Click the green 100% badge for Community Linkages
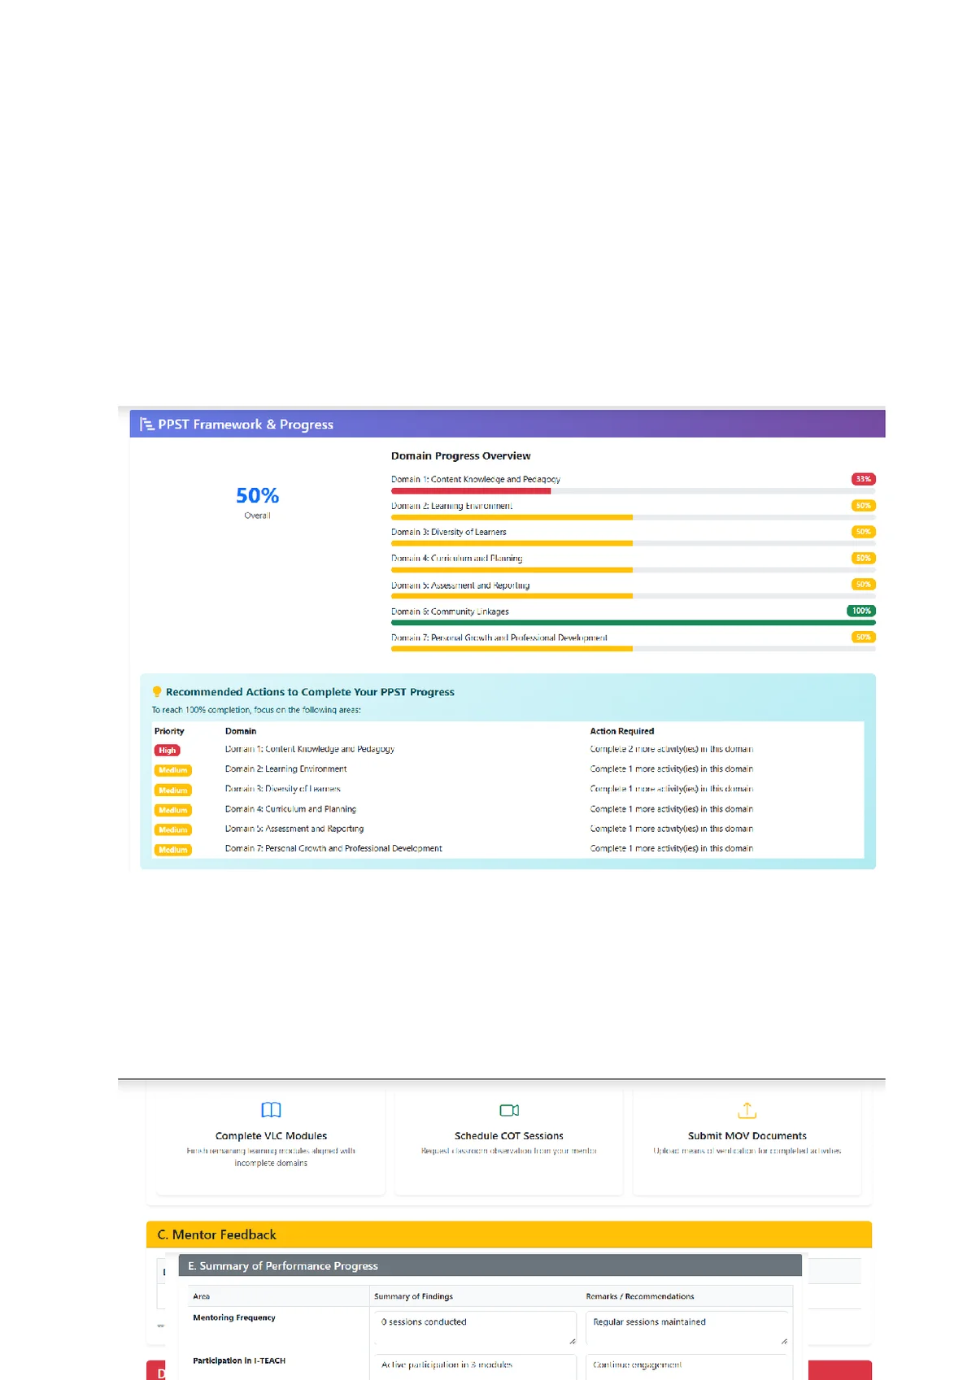Screen dimensions: 976x1380 861,611
